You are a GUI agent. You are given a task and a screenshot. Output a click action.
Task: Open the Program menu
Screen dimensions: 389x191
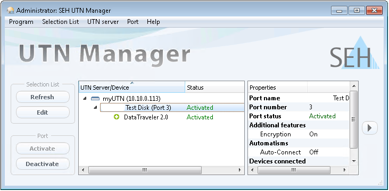click(x=21, y=22)
